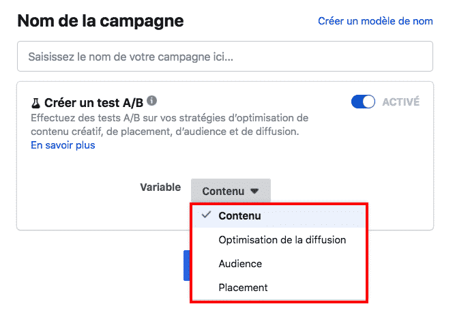Screen dimensions: 455x317
Task: Click the Nom de la campagne heading
Action: pos(100,21)
